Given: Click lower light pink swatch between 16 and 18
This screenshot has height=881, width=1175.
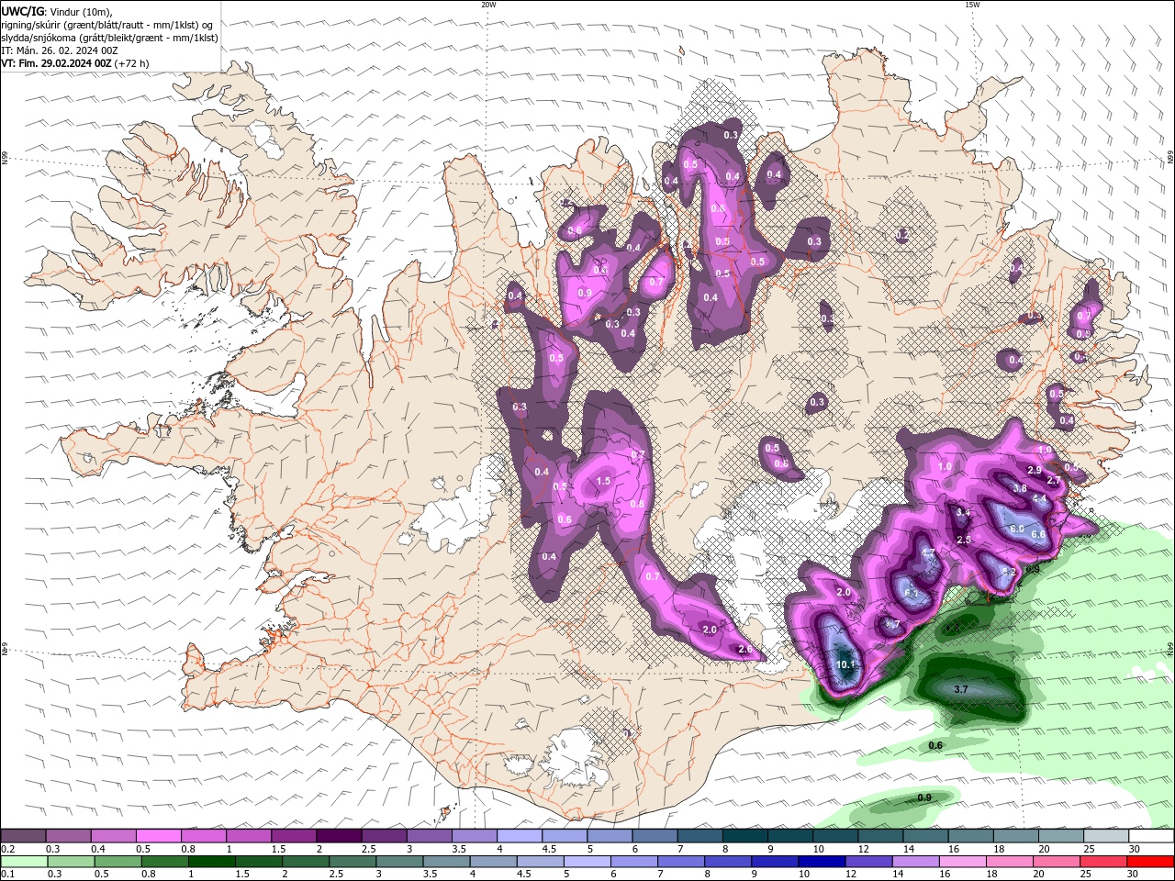Looking at the screenshot, I should tap(963, 862).
